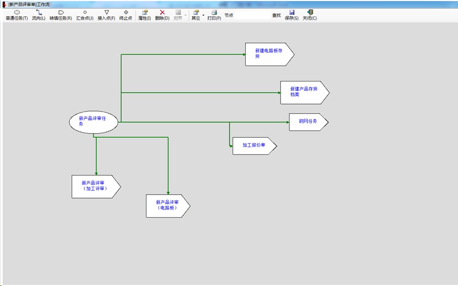Image resolution: width=458 pixels, height=286 pixels.
Task: Select the 新产品评审（电路板）node
Action: 166,205
